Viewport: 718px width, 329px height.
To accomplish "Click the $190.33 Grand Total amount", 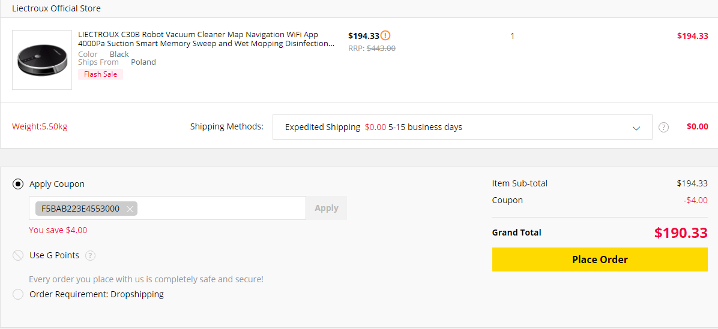I will tap(681, 233).
